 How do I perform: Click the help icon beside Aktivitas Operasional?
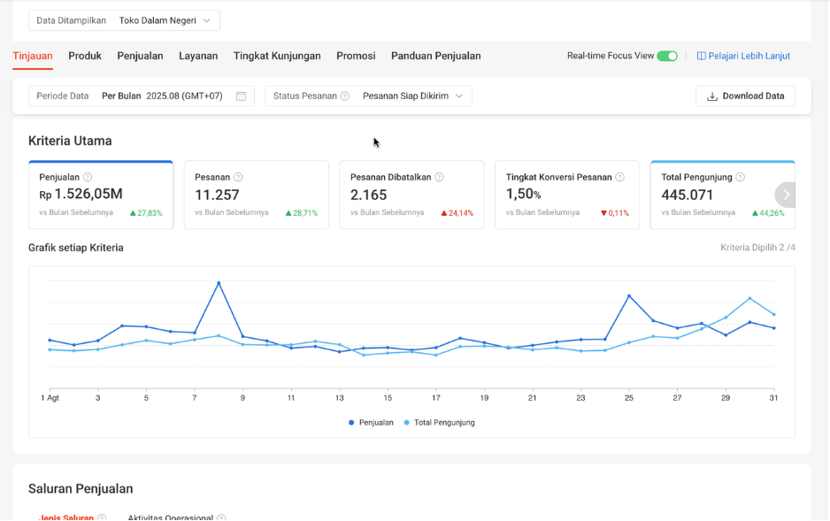pyautogui.click(x=222, y=517)
